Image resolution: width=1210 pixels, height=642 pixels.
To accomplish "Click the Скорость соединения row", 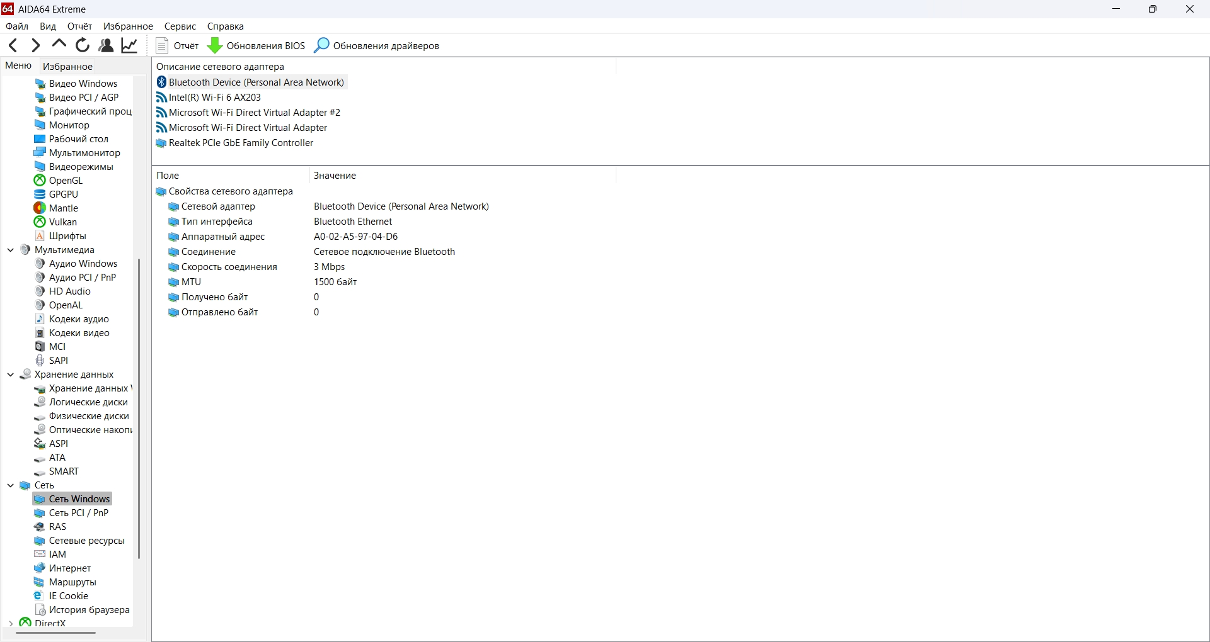I will pos(256,267).
